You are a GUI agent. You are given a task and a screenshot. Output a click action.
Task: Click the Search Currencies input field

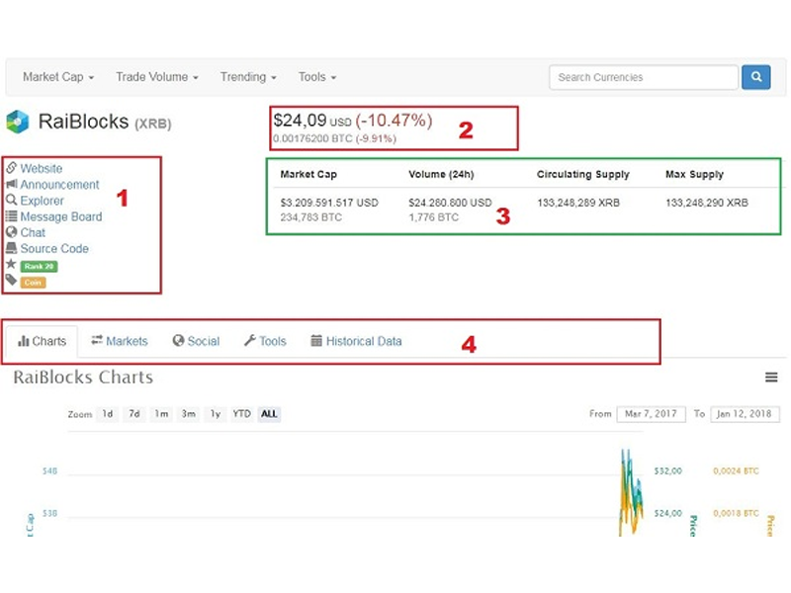click(644, 77)
